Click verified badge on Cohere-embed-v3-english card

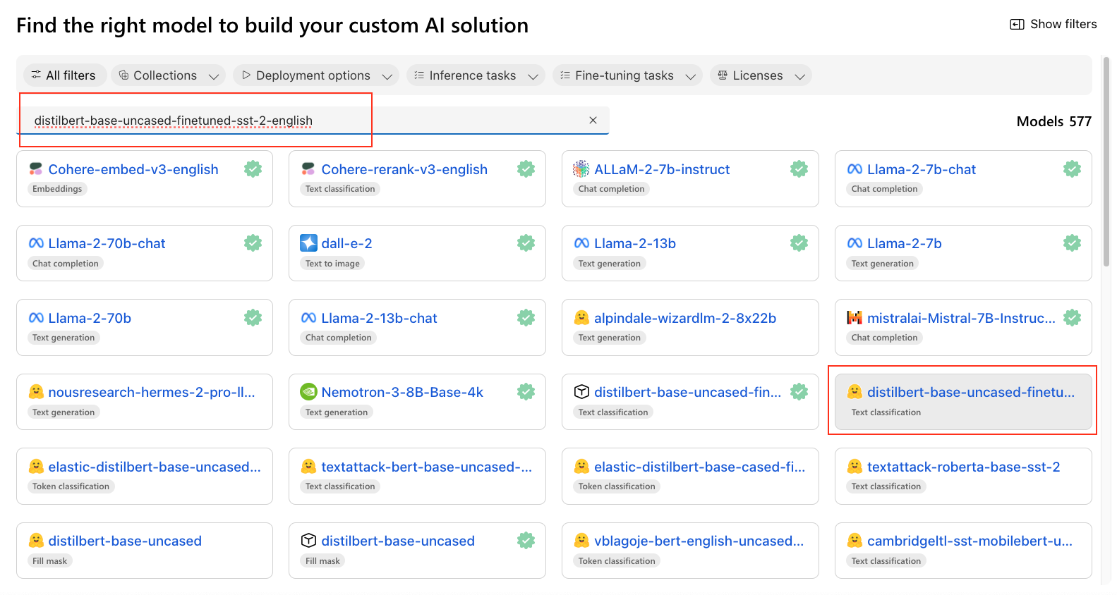coord(253,169)
